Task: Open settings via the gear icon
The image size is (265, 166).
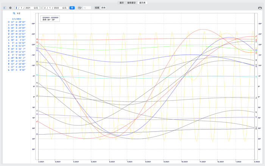Action: pyautogui.click(x=10, y=8)
